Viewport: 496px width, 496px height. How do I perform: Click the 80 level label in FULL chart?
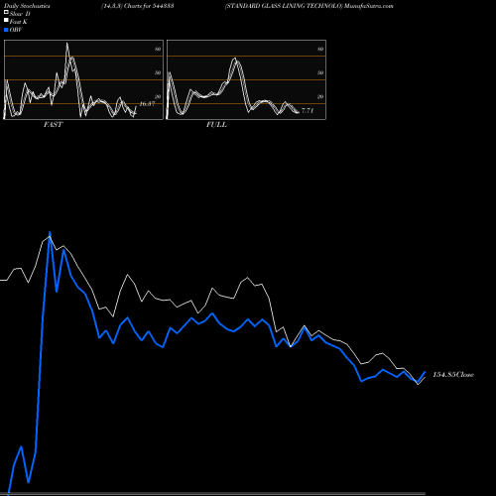[x=320, y=49]
